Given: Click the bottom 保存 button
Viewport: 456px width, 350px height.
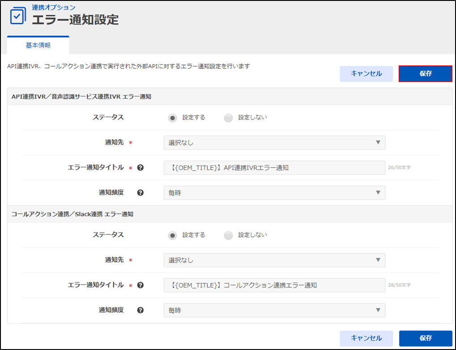Looking at the screenshot, I should click(426, 338).
